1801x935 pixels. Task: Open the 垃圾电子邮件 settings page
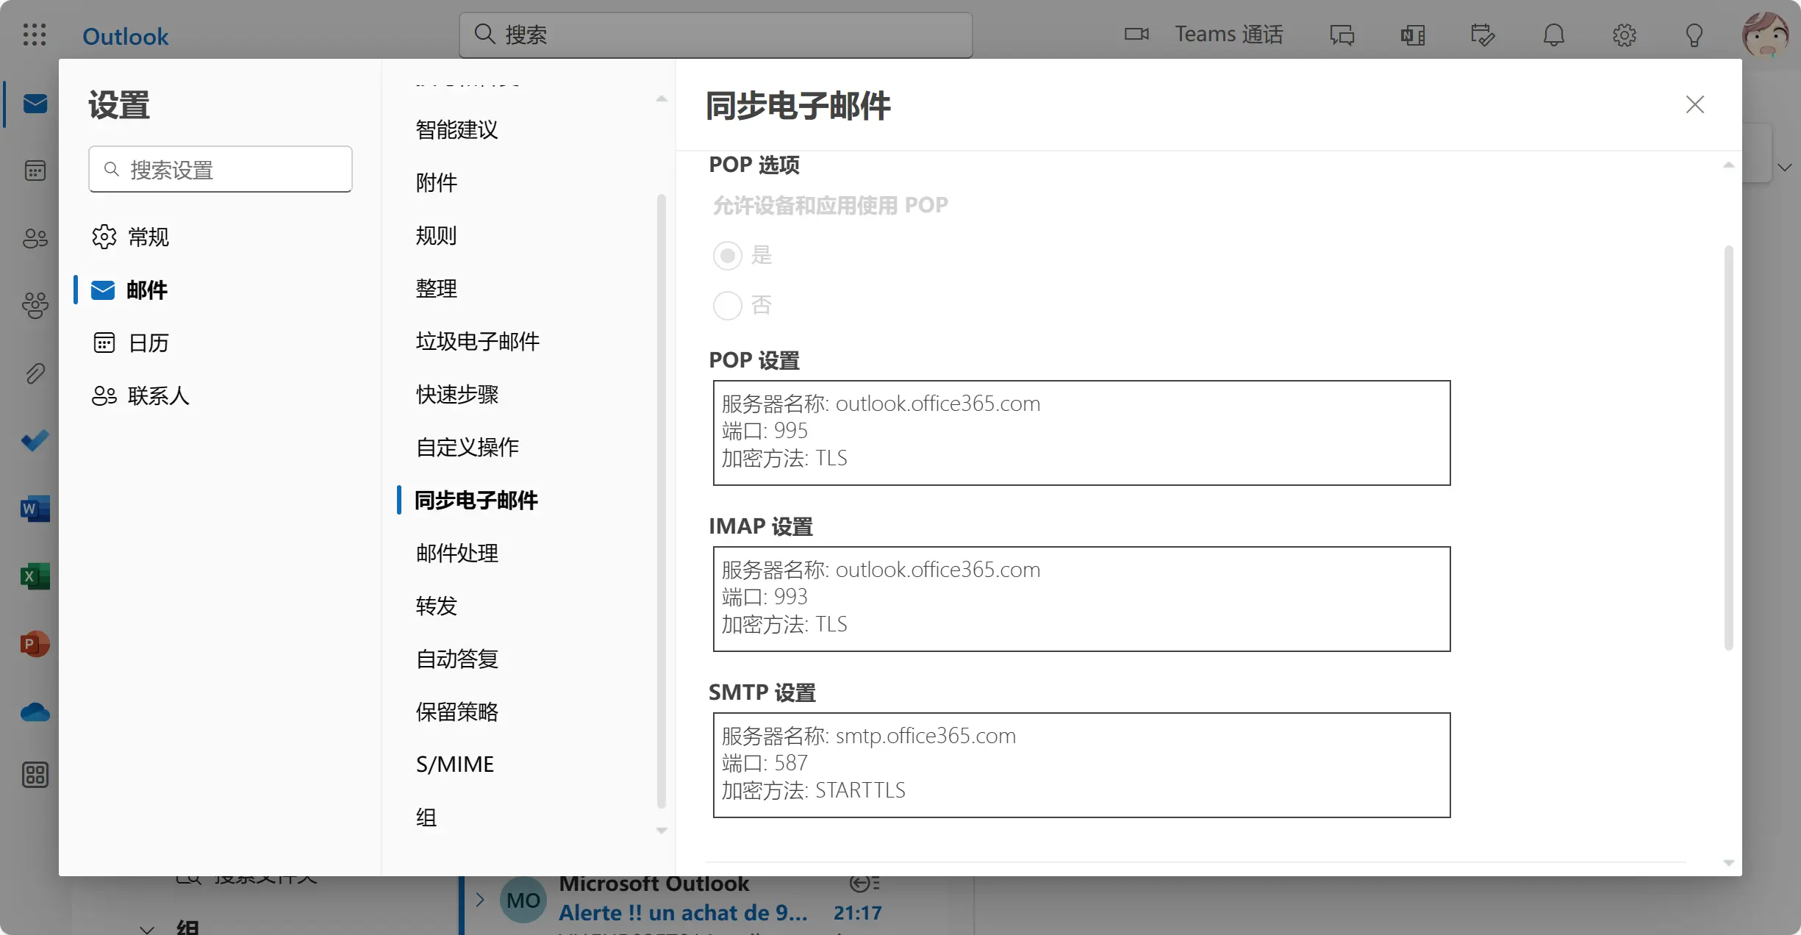click(x=477, y=341)
